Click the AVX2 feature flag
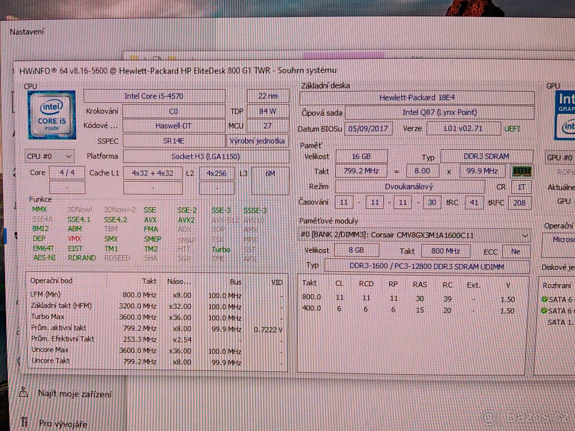 coord(186,220)
